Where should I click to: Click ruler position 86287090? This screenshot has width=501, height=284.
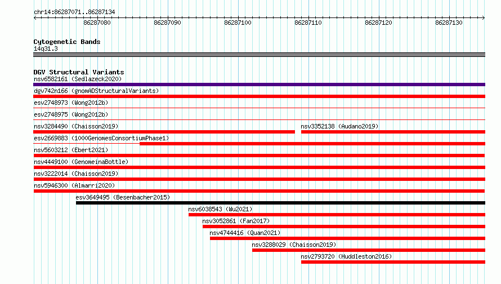point(167,23)
